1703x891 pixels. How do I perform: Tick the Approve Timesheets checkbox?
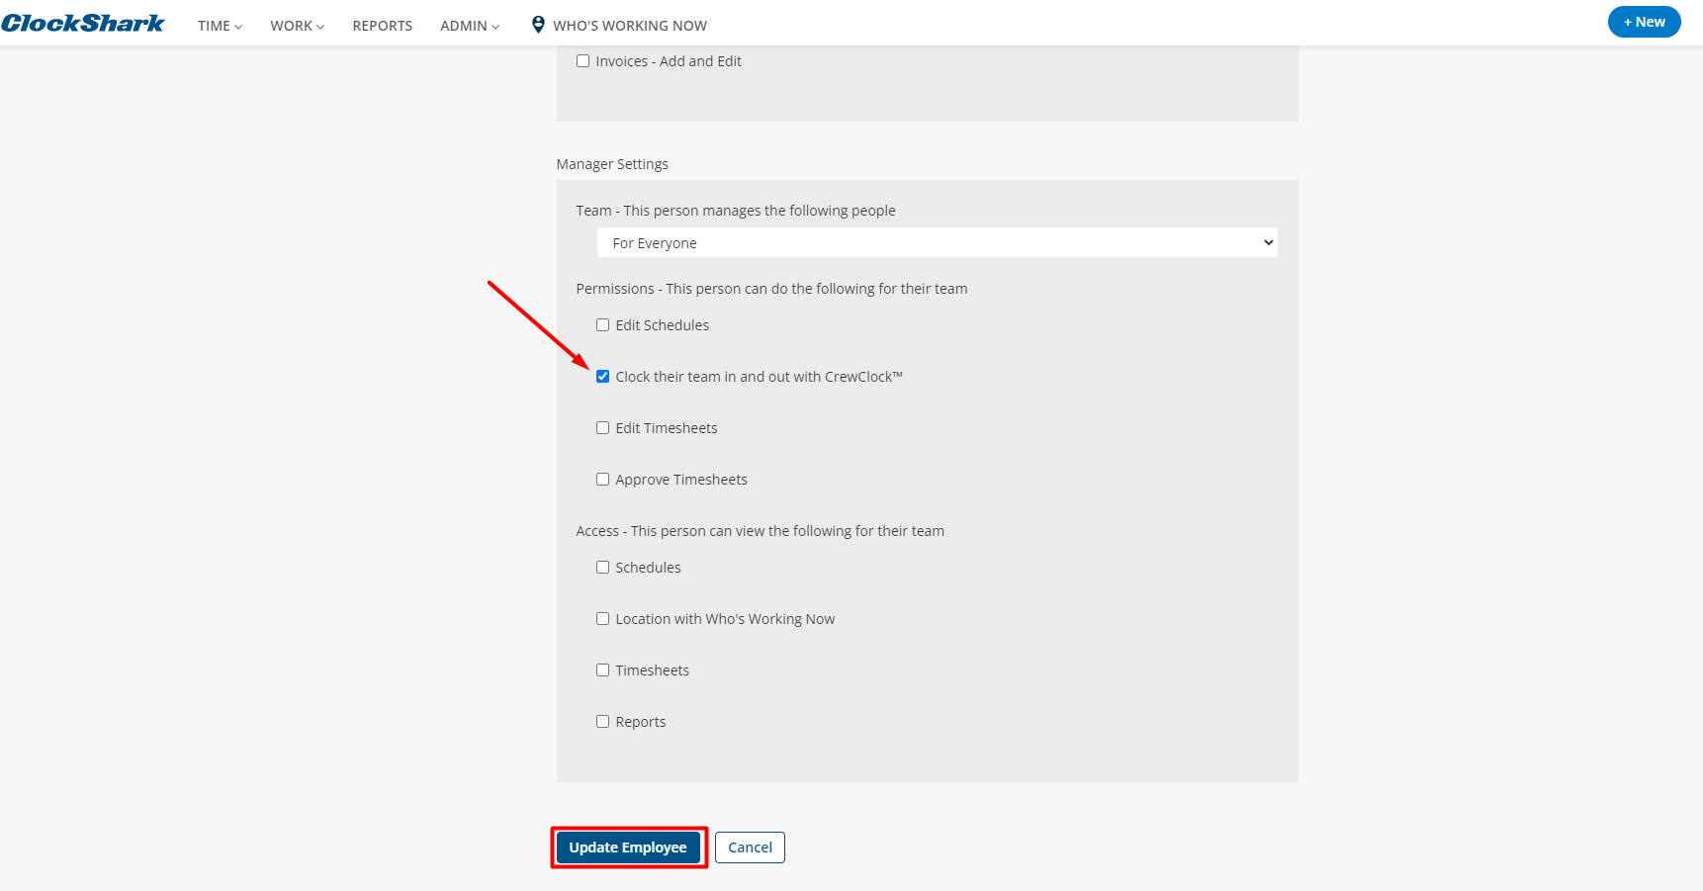pos(602,480)
